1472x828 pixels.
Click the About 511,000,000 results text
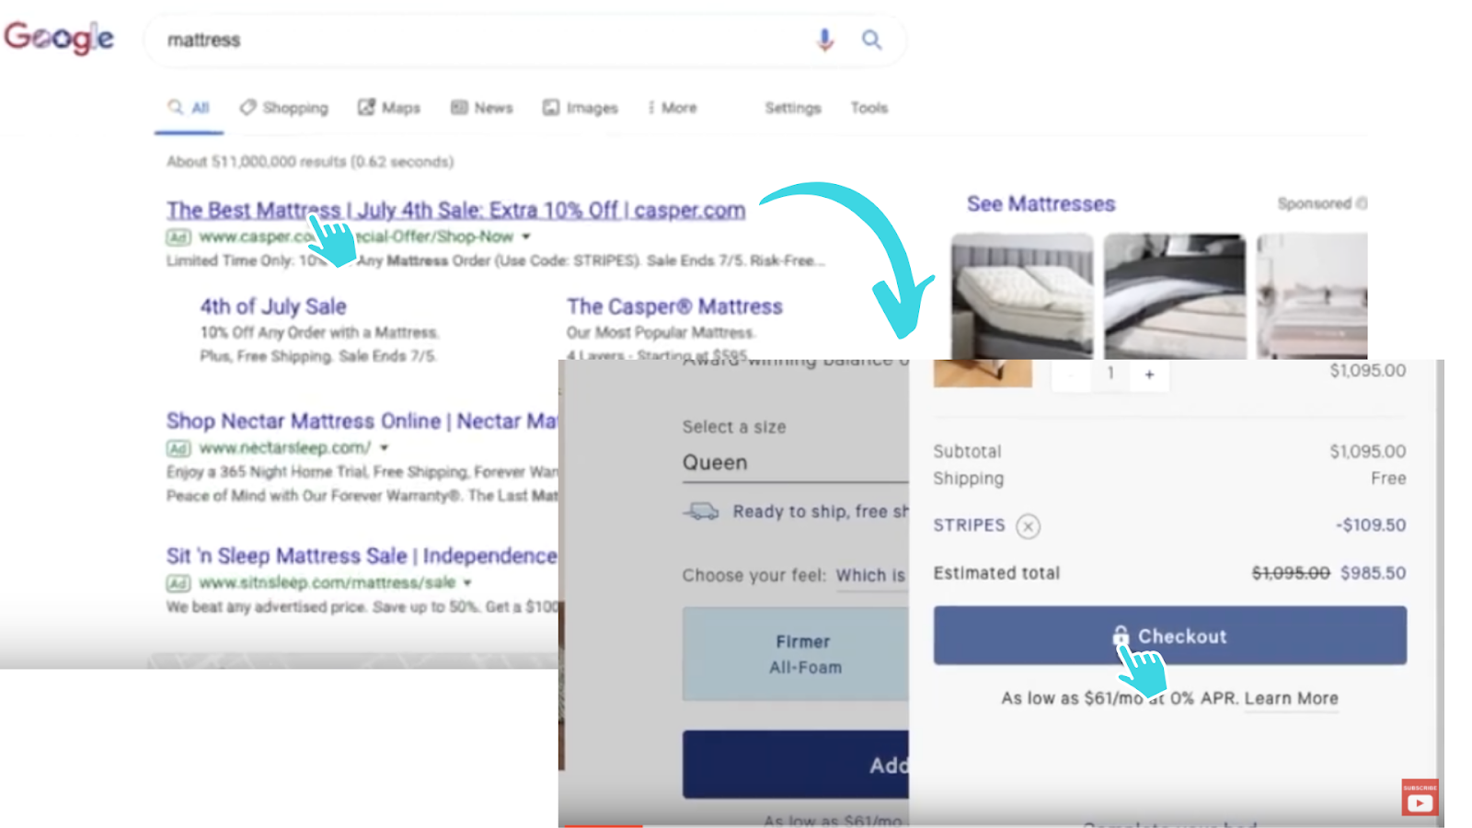pyautogui.click(x=310, y=162)
